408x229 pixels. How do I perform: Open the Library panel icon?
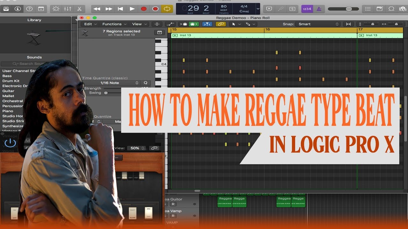click(x=6, y=9)
